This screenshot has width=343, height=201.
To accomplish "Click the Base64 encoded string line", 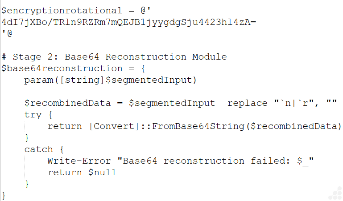I will click(129, 22).
